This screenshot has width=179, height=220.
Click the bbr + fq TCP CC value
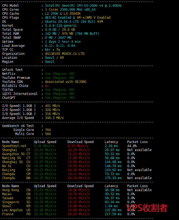coord(53,50)
